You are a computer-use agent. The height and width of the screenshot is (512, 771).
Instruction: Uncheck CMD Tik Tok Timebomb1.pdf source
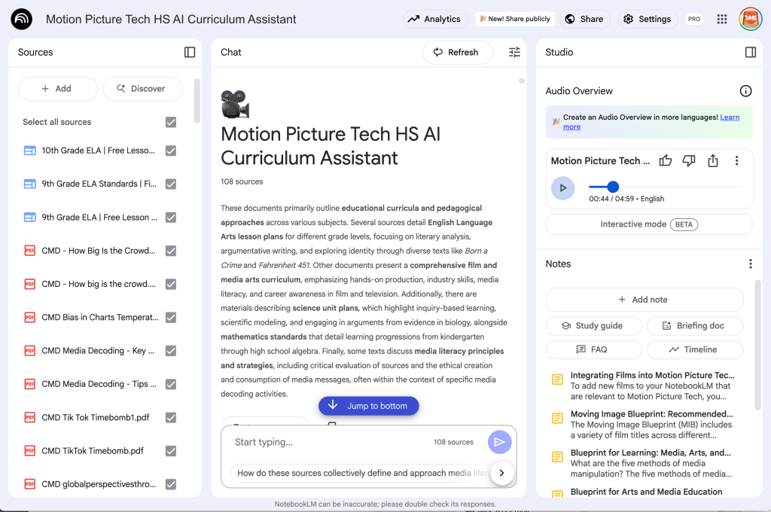tap(171, 418)
